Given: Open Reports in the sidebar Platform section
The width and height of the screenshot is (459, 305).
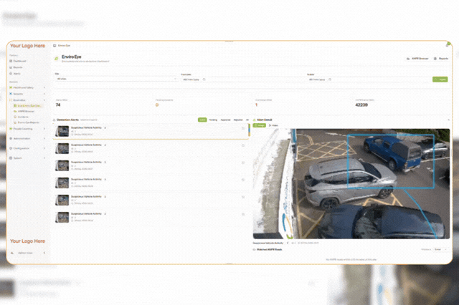Looking at the screenshot, I should click(x=16, y=67).
